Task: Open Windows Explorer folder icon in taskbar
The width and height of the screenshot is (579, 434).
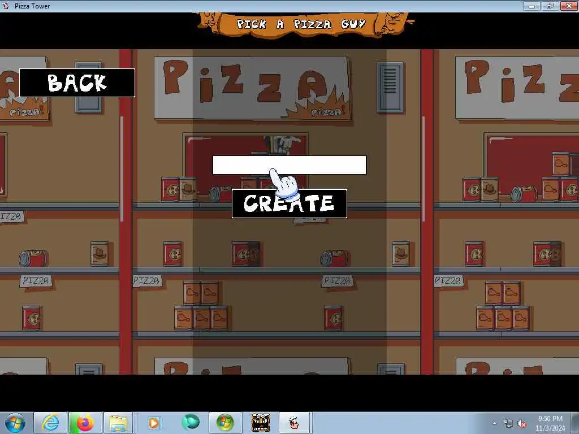Action: point(118,423)
